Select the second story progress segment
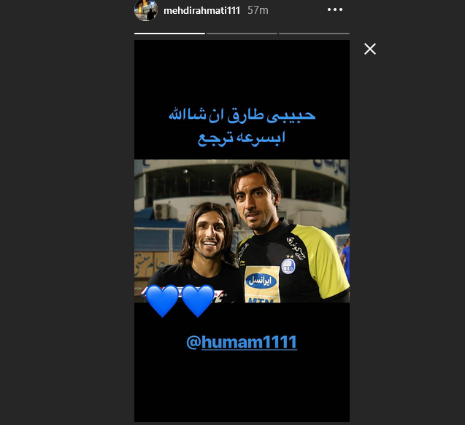This screenshot has width=465, height=425. point(242,34)
